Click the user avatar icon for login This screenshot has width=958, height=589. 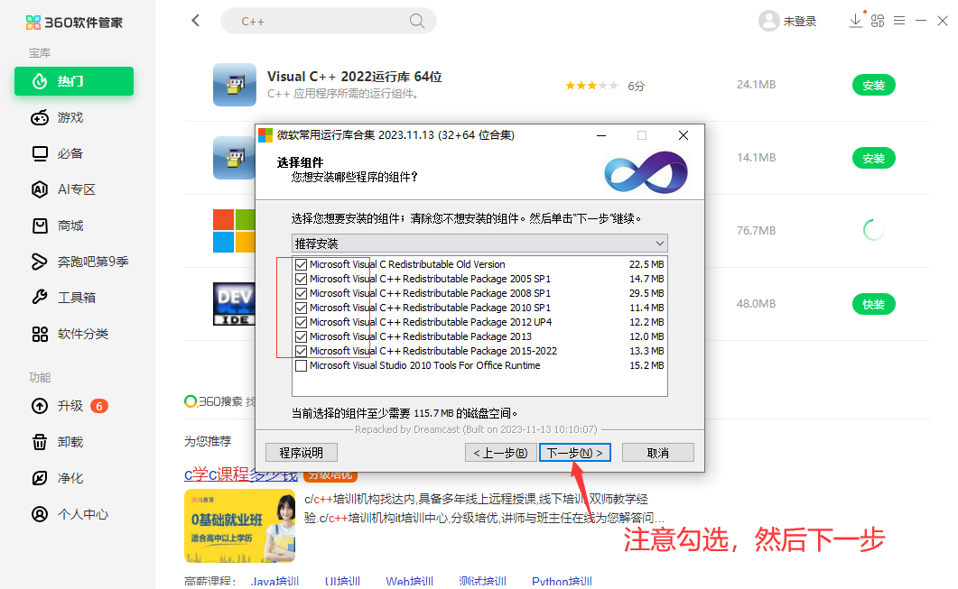(768, 21)
